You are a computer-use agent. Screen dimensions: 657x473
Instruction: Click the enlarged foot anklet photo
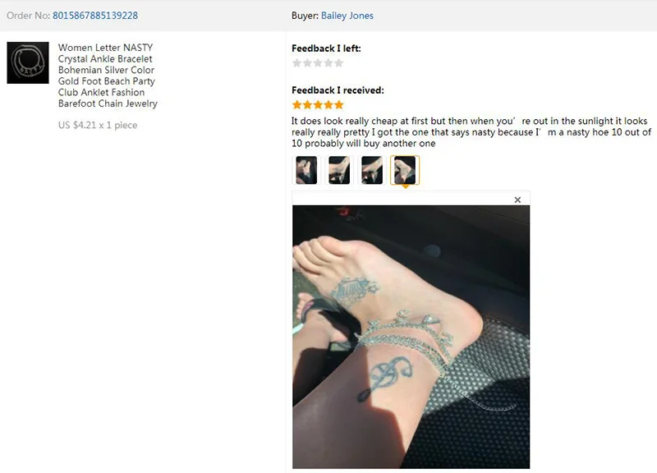[x=411, y=337]
